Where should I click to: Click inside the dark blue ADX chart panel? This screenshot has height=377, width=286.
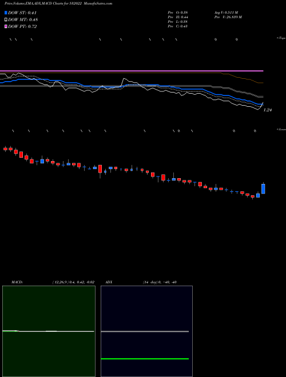click(146, 331)
